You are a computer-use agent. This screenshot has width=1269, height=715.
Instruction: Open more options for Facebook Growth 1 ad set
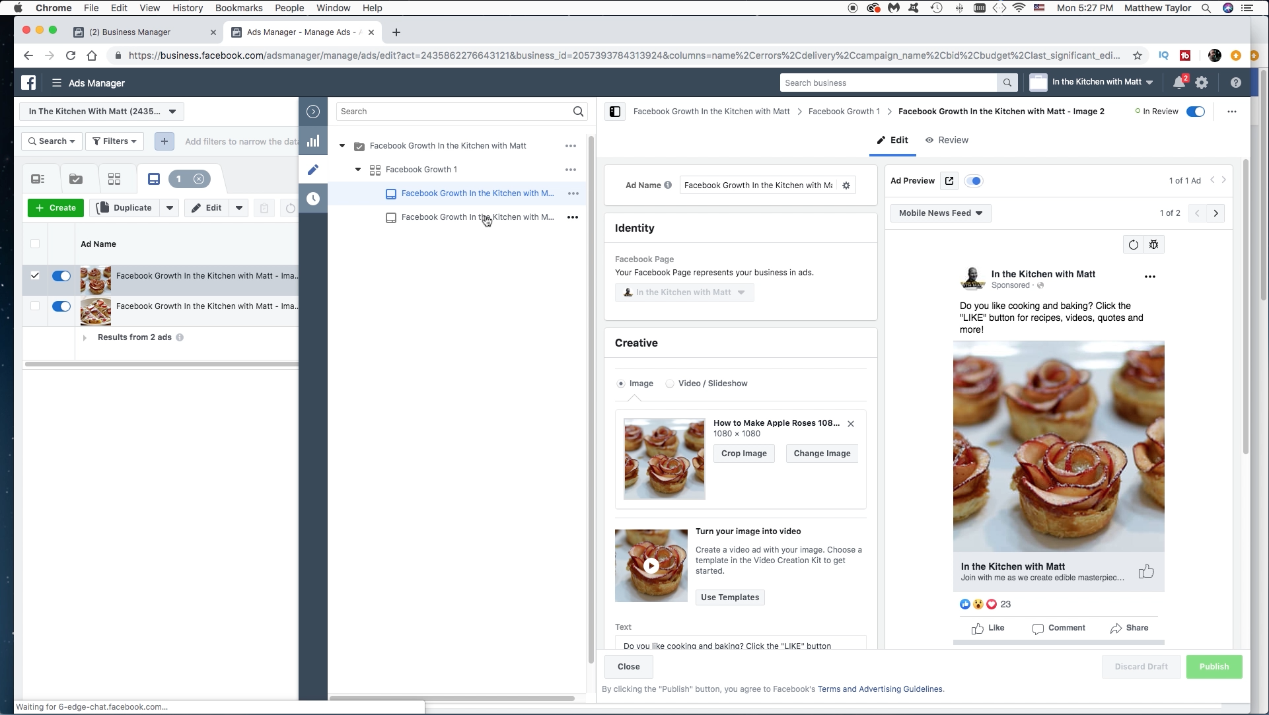(571, 170)
